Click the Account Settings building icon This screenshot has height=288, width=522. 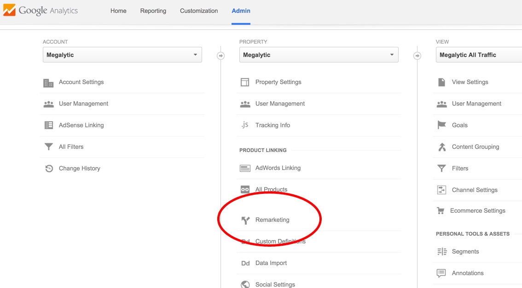(48, 83)
